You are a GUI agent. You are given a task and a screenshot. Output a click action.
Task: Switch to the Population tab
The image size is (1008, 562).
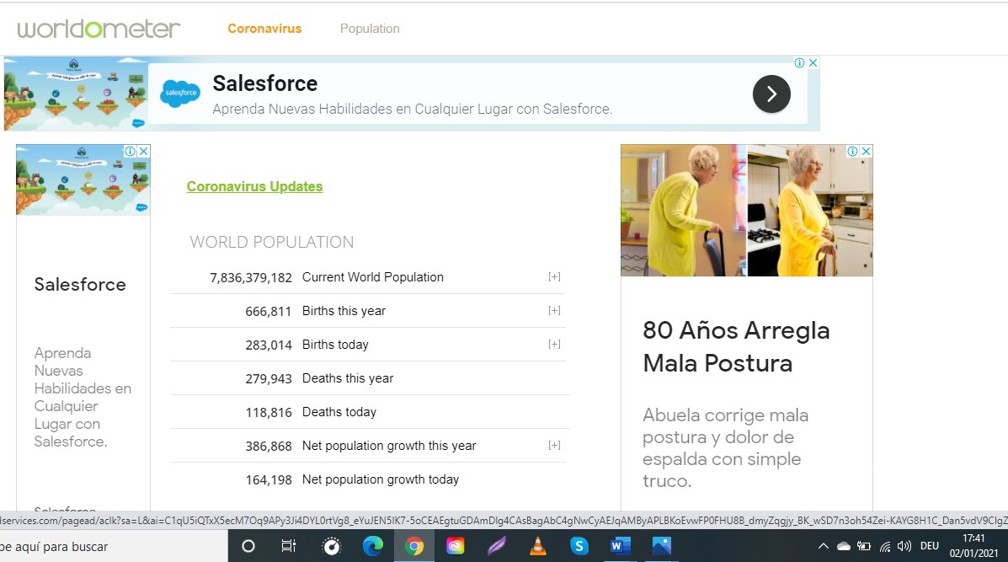[x=370, y=29]
